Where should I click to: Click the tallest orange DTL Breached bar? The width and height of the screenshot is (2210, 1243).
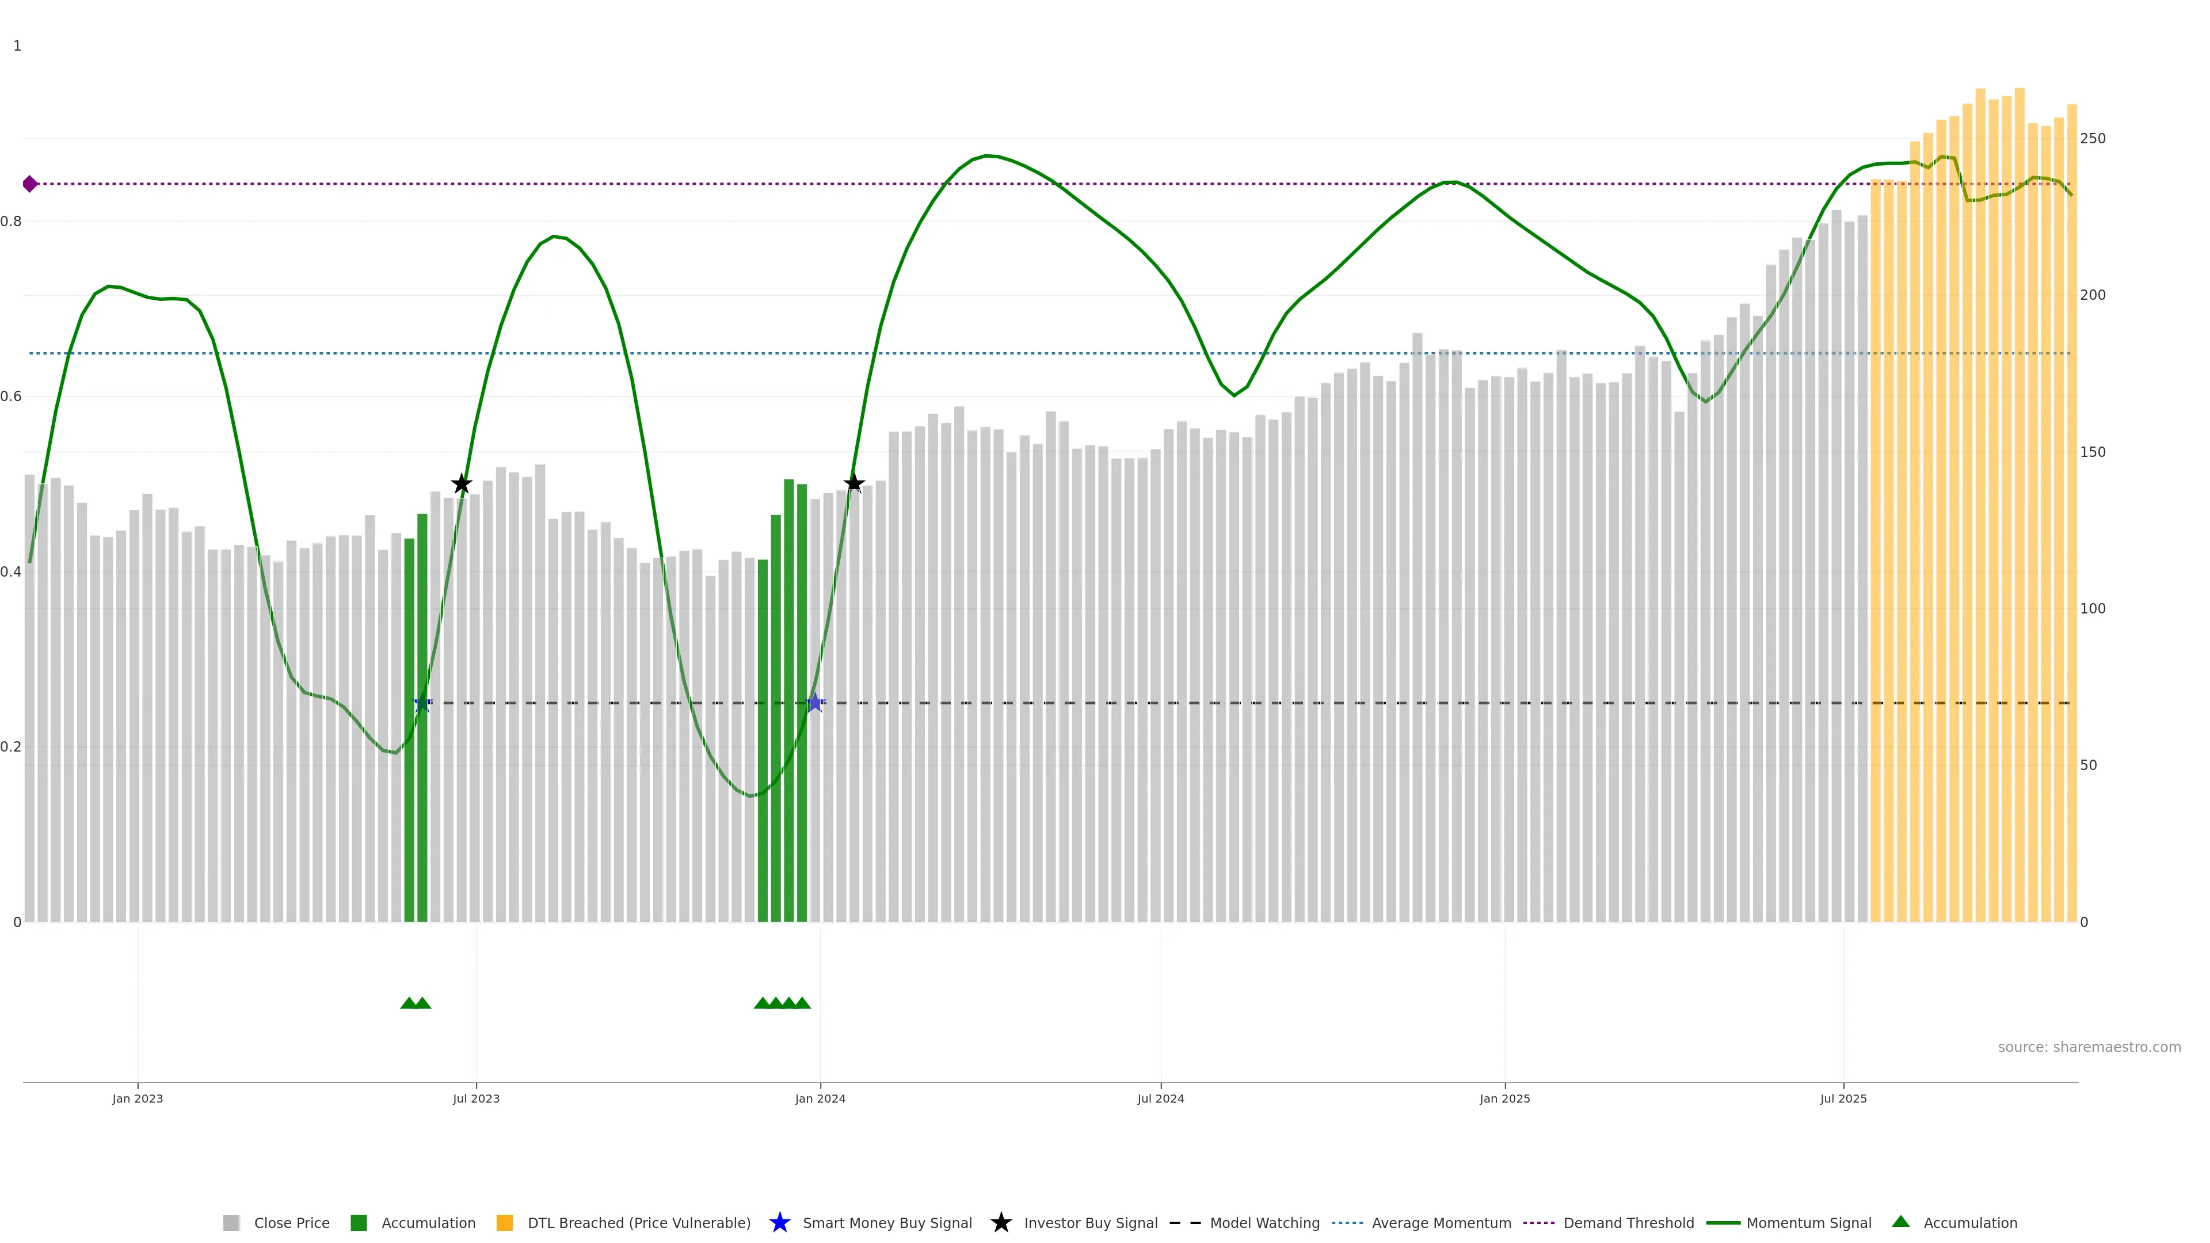(x=2020, y=514)
